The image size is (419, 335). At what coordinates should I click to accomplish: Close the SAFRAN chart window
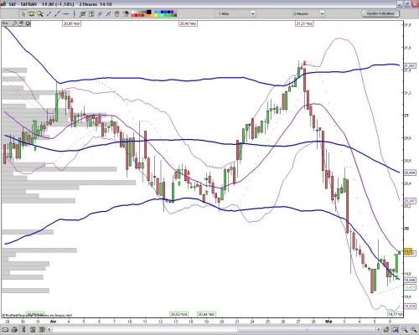pos(415,4)
